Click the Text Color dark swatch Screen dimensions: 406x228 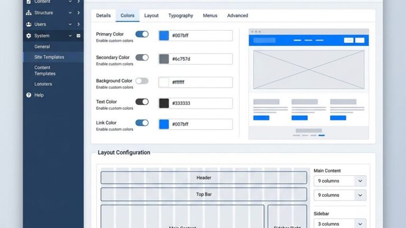(x=164, y=103)
